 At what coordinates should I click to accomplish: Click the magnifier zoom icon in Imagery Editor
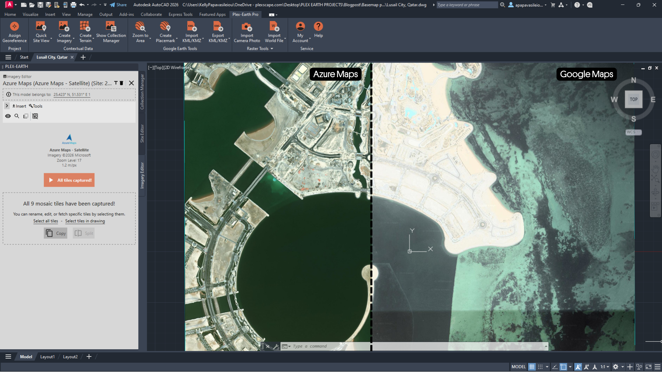coord(17,116)
